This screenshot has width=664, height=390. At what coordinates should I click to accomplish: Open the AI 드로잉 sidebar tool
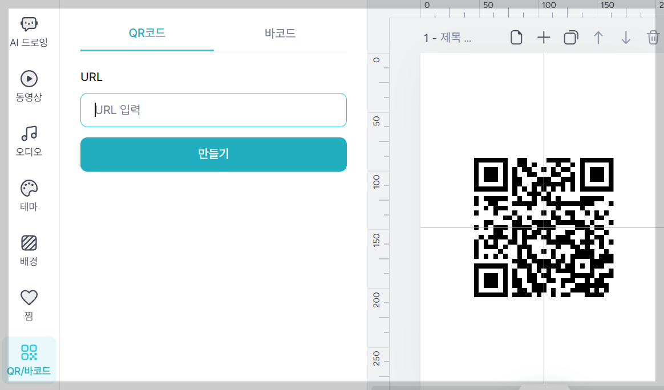(29, 32)
